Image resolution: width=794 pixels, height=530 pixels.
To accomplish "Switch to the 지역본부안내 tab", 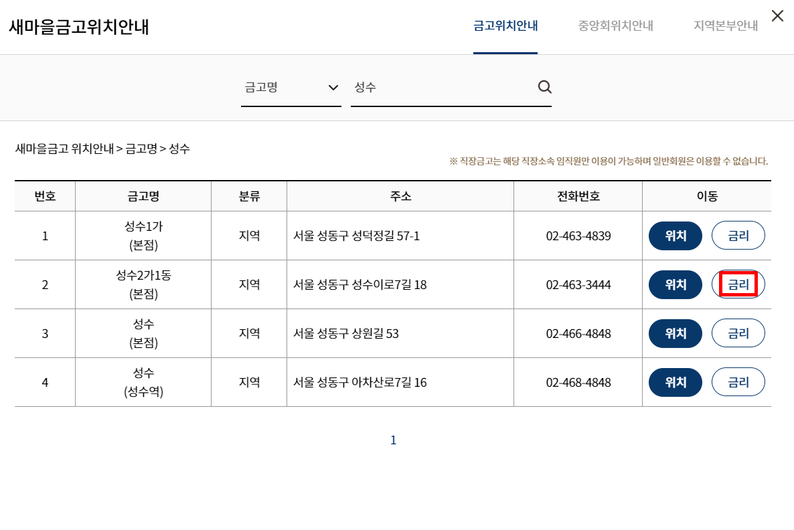I will pos(726,26).
